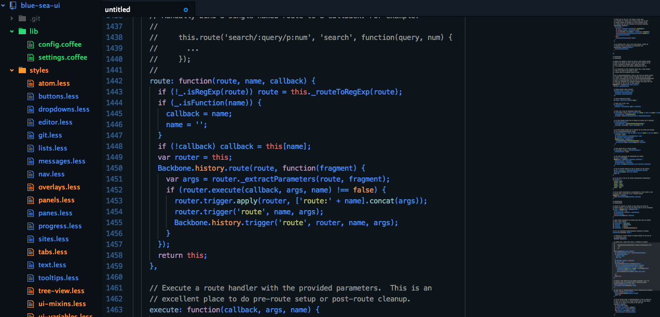Click the file icon beside tree-view.less
Image resolution: width=660 pixels, height=317 pixels.
click(31, 291)
